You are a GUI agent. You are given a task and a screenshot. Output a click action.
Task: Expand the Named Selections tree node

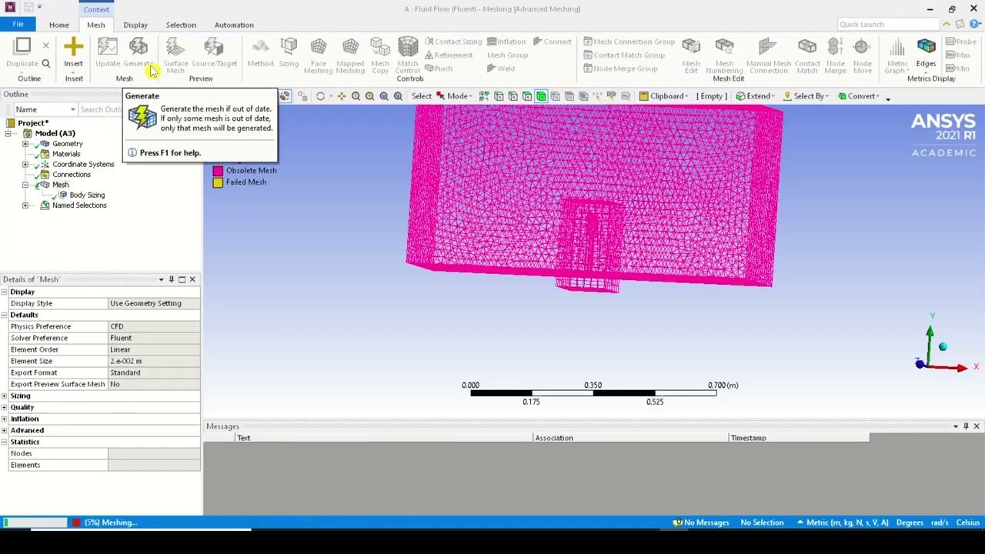click(x=25, y=205)
